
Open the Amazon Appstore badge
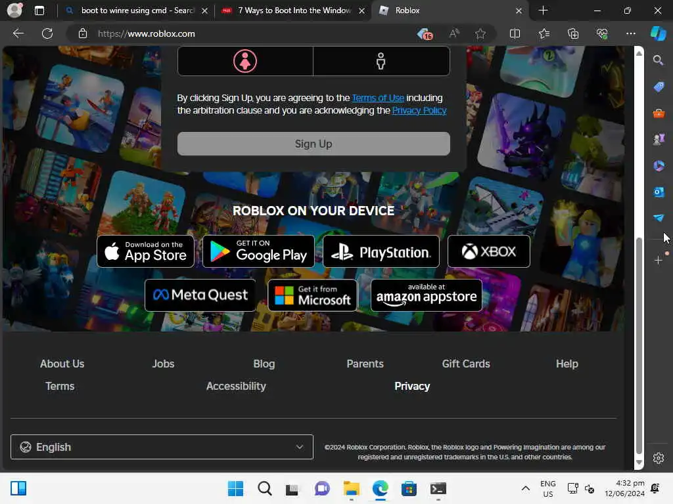point(426,295)
